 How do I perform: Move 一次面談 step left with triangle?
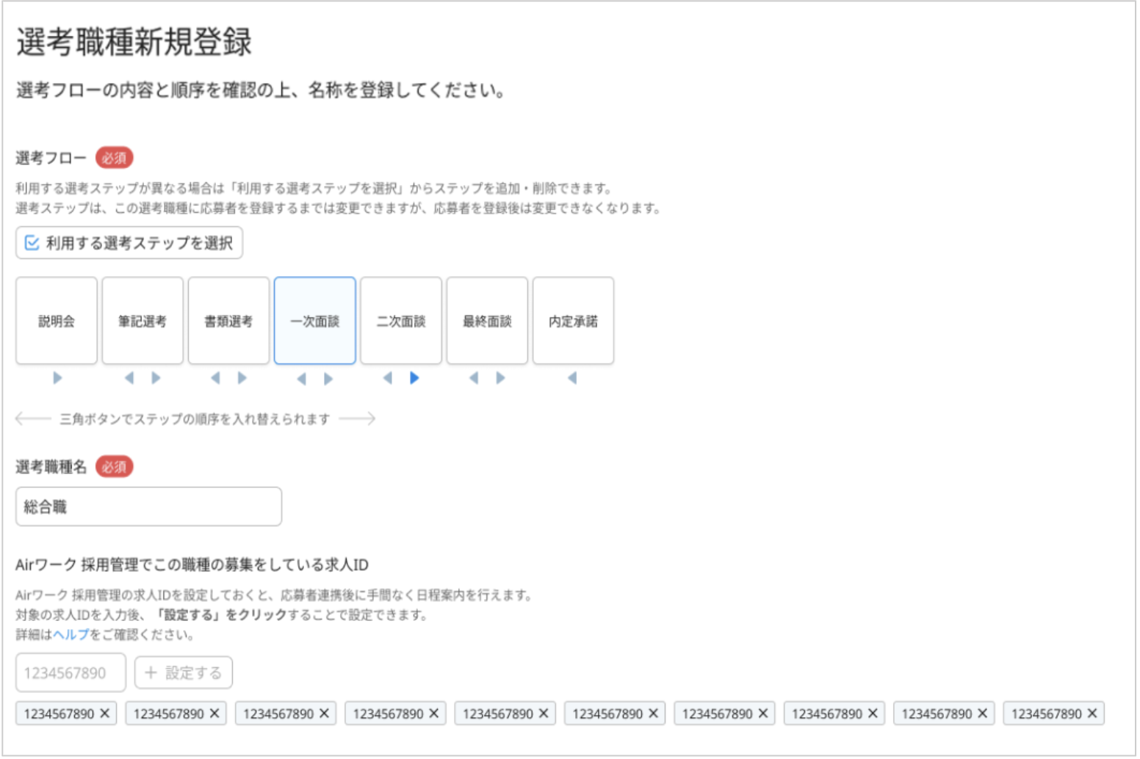[x=301, y=379]
